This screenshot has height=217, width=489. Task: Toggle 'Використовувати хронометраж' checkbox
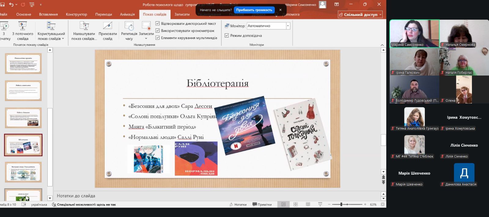click(x=158, y=31)
